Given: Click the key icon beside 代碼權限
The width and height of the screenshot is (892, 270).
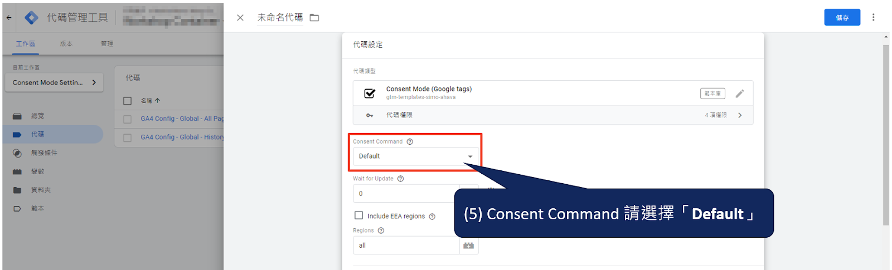Looking at the screenshot, I should click(370, 115).
